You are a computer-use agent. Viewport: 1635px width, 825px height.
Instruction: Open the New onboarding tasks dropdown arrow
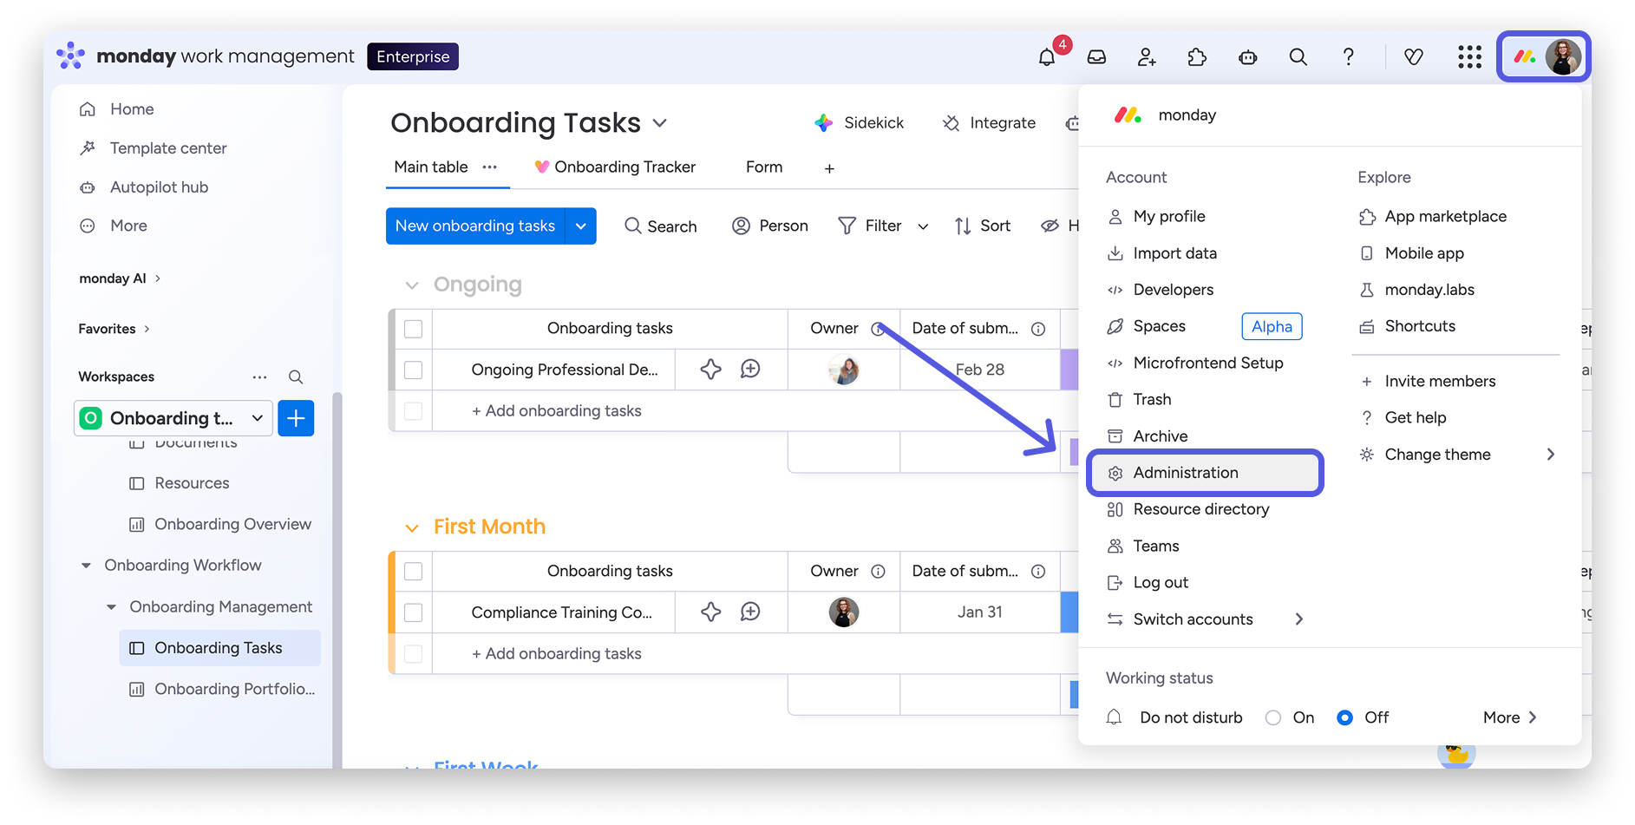pyautogui.click(x=581, y=226)
